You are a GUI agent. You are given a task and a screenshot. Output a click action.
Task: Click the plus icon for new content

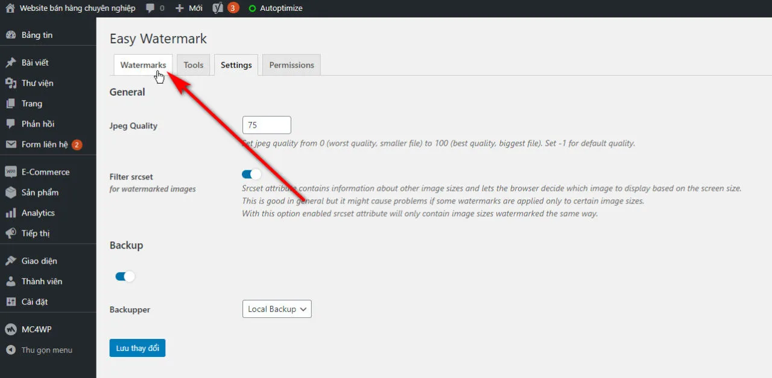click(x=179, y=8)
